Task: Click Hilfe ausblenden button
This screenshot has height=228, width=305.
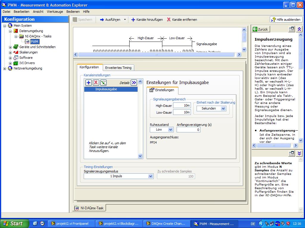Action: (286, 20)
